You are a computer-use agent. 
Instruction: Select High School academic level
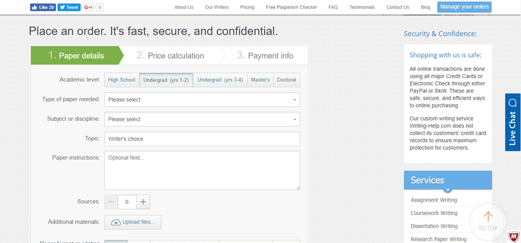pos(122,80)
